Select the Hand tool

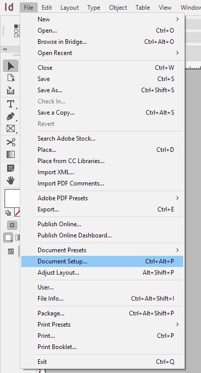click(11, 180)
